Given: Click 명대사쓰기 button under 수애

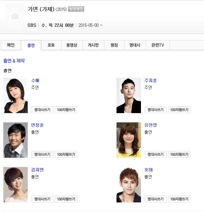Looking at the screenshot, I should tap(42, 110).
